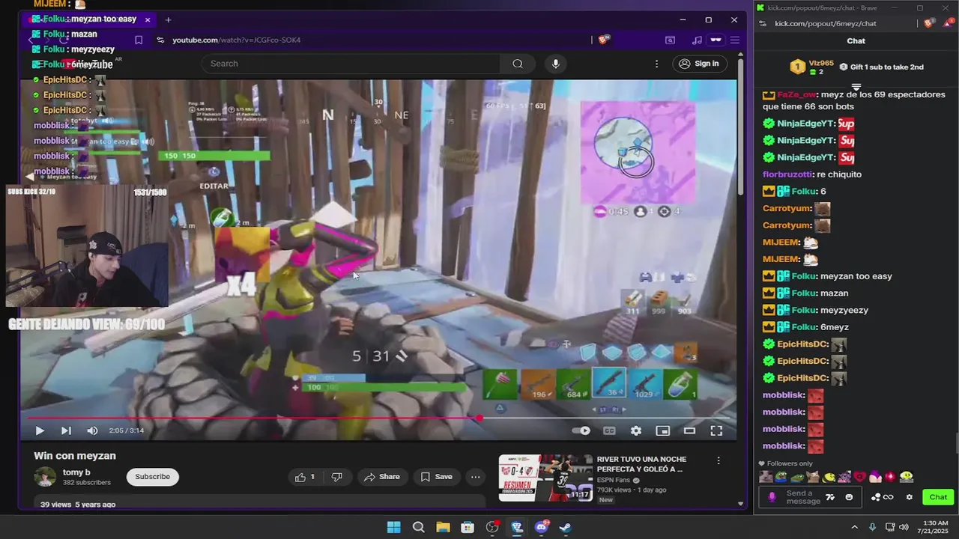The image size is (959, 539).
Task: Open Brave playlist music note icon
Action: (x=697, y=40)
